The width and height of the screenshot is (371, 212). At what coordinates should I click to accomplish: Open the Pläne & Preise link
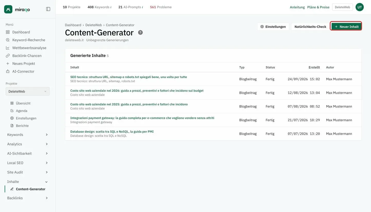click(x=318, y=7)
